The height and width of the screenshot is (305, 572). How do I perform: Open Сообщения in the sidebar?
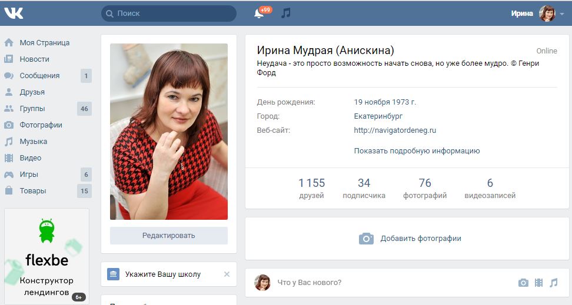[39, 76]
